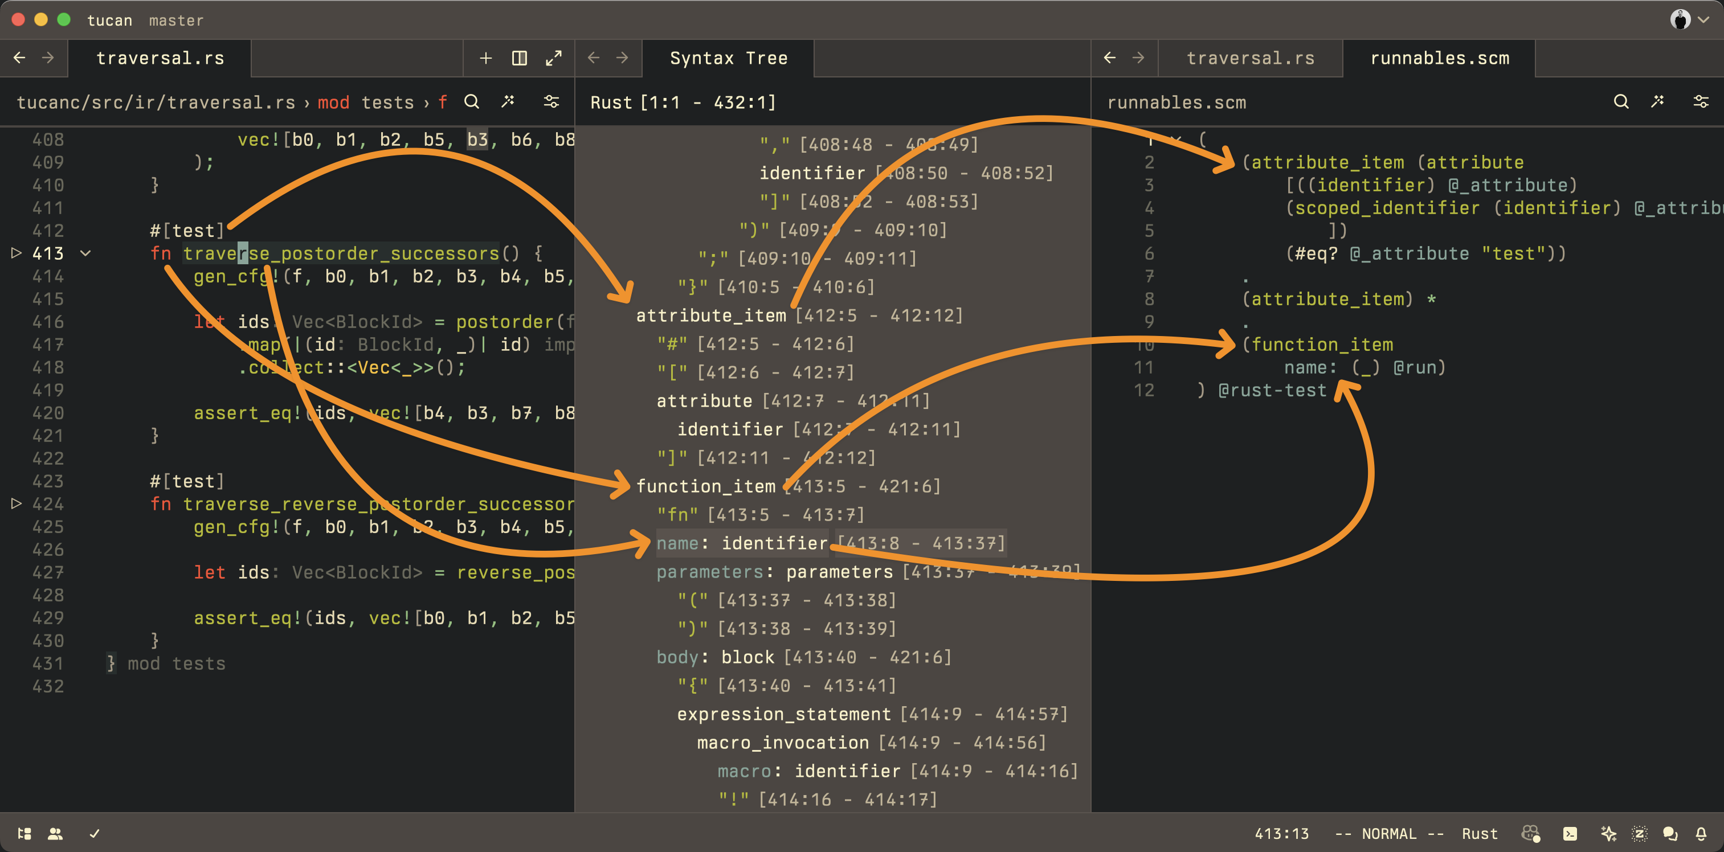This screenshot has height=852, width=1724.
Task: Navigate back with the left arrow
Action: pyautogui.click(x=19, y=58)
